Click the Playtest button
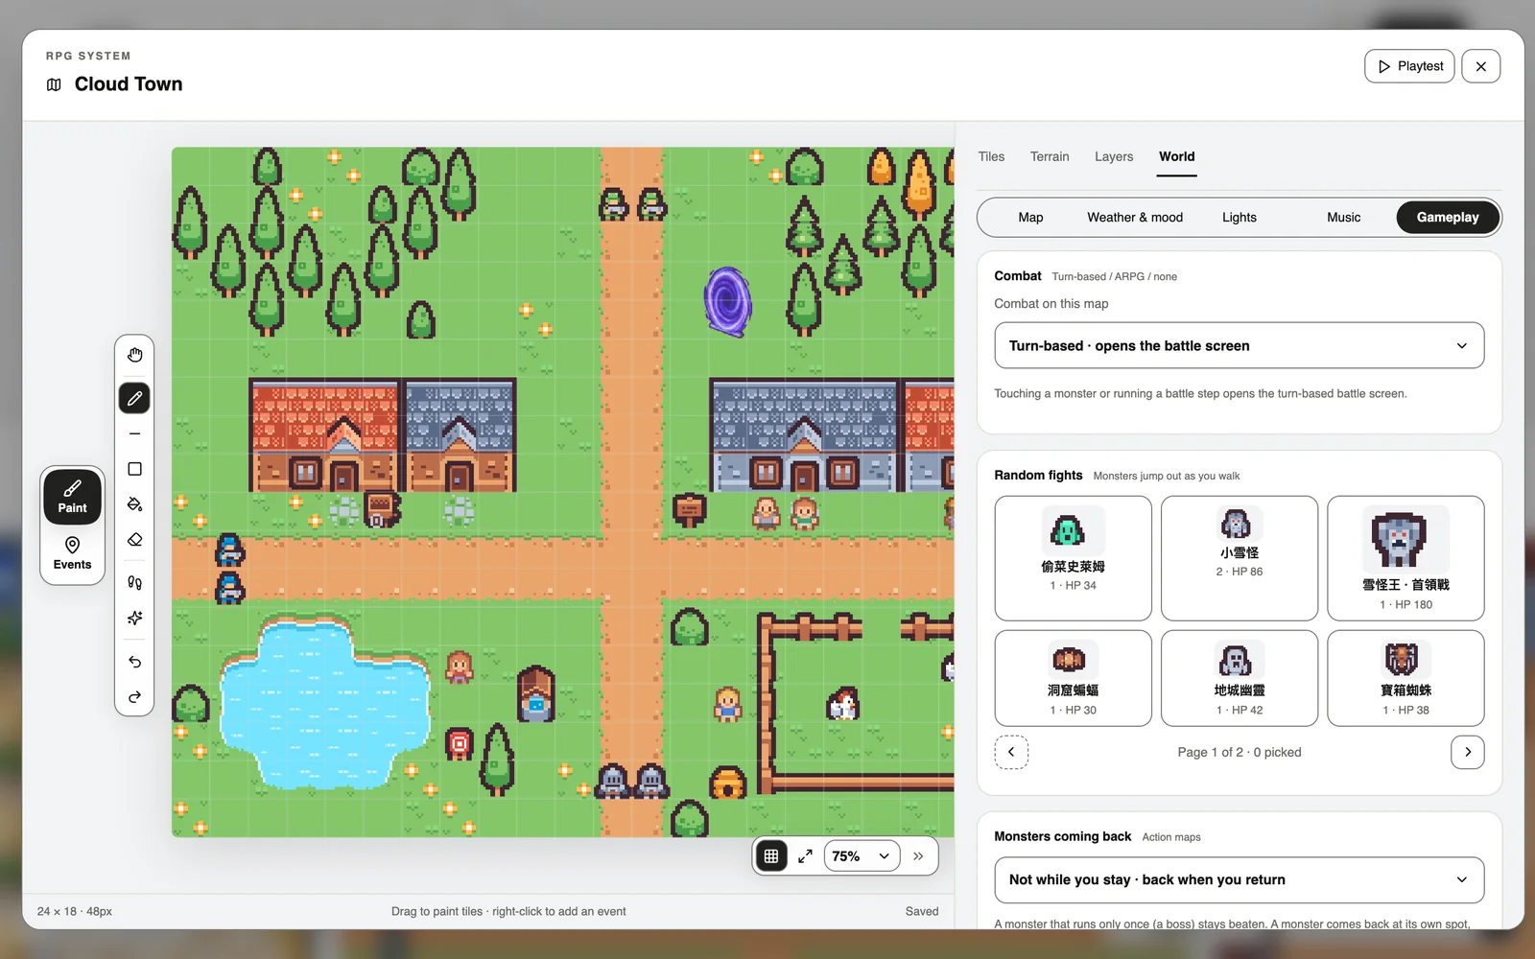 [1409, 66]
